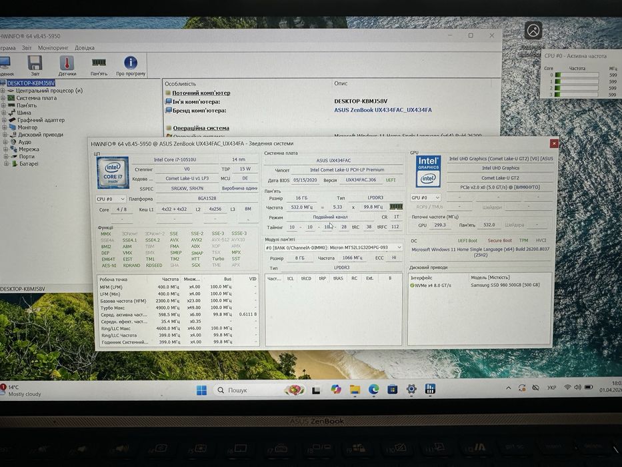Click the HWiNFO taskbar icon
This screenshot has height=467, width=622.
click(430, 389)
